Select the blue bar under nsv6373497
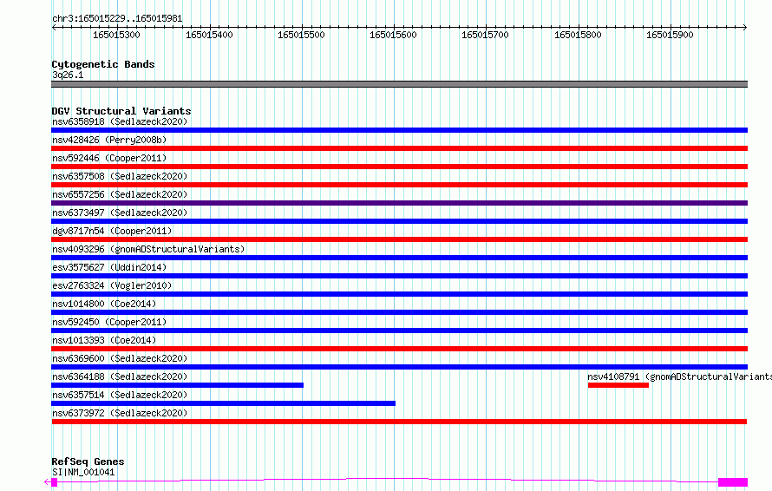Viewport: 772px width, 491px height. [399, 221]
